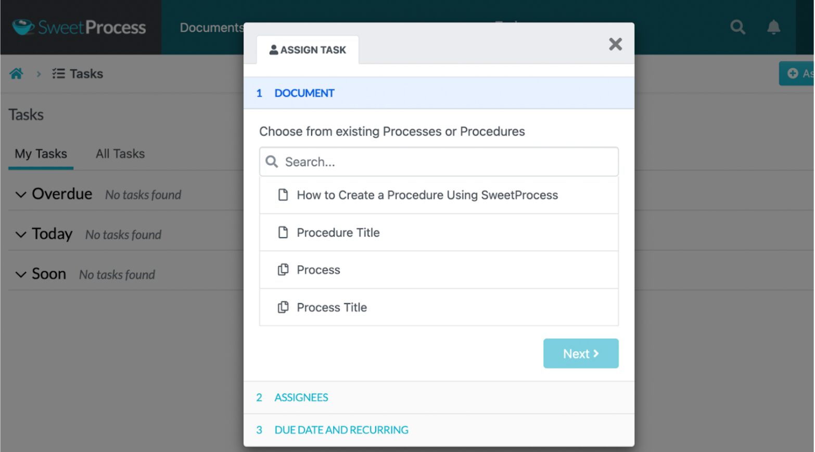Viewport: 815px width, 452px height.
Task: Click the home icon in breadcrumb
Action: [17, 74]
